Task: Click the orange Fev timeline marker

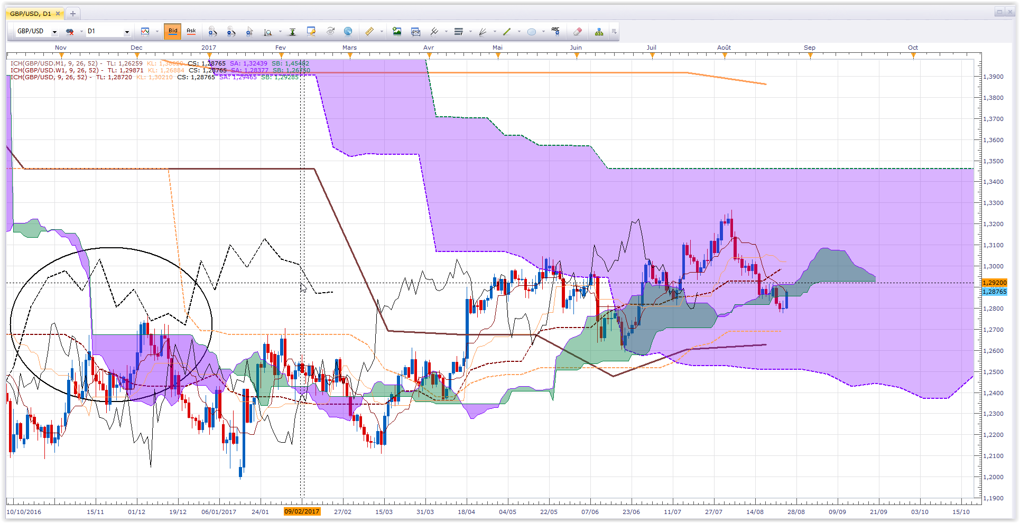Action: [x=281, y=55]
